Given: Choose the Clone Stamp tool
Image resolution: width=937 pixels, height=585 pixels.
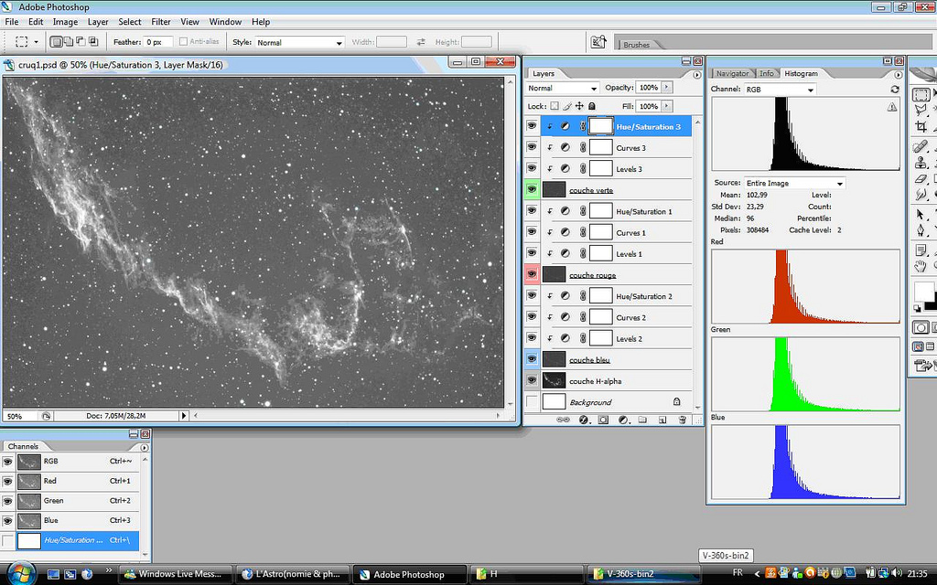Looking at the screenshot, I should [x=921, y=163].
